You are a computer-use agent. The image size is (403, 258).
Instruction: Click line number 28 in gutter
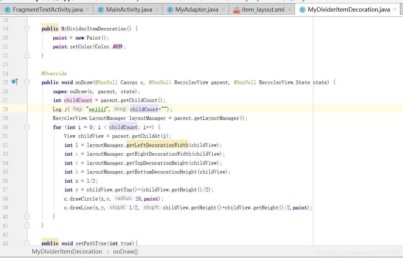pos(5,109)
